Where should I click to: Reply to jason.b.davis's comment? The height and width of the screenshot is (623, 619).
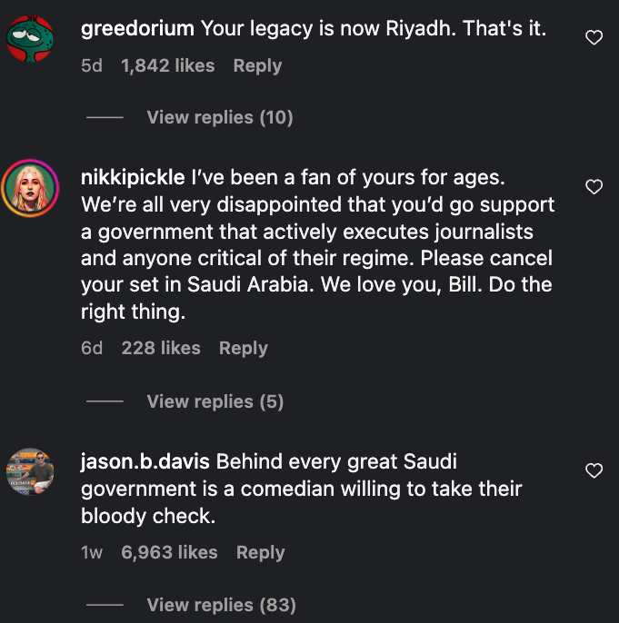(260, 552)
